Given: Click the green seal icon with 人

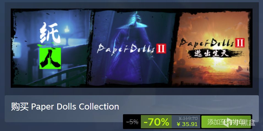Looking at the screenshot, I should tap(50, 58).
